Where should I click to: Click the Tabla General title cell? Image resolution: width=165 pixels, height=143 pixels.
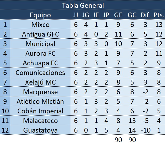[x=82, y=5]
